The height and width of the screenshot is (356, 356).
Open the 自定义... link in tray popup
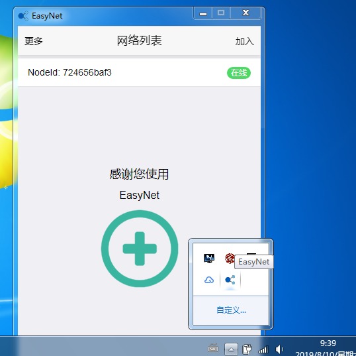click(x=231, y=310)
